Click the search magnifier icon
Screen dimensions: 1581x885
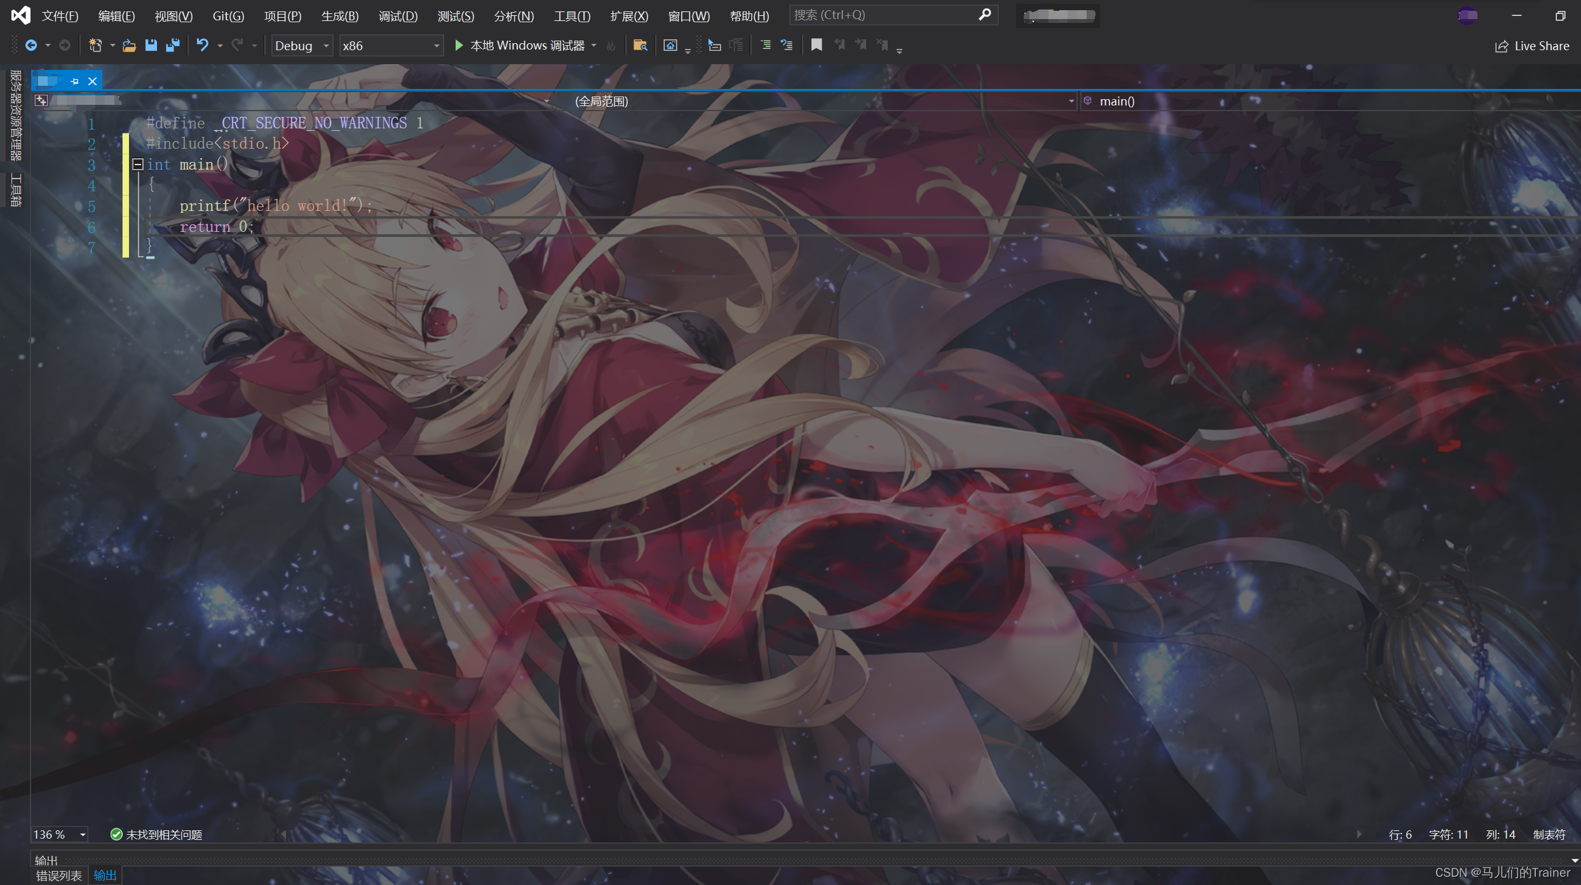tap(984, 15)
